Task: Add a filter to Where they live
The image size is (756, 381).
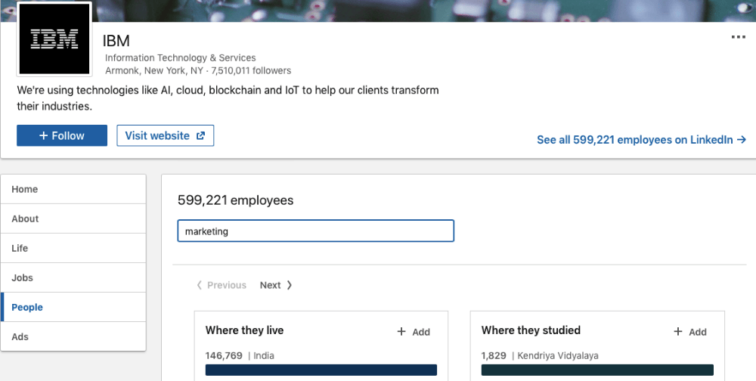Action: 414,332
